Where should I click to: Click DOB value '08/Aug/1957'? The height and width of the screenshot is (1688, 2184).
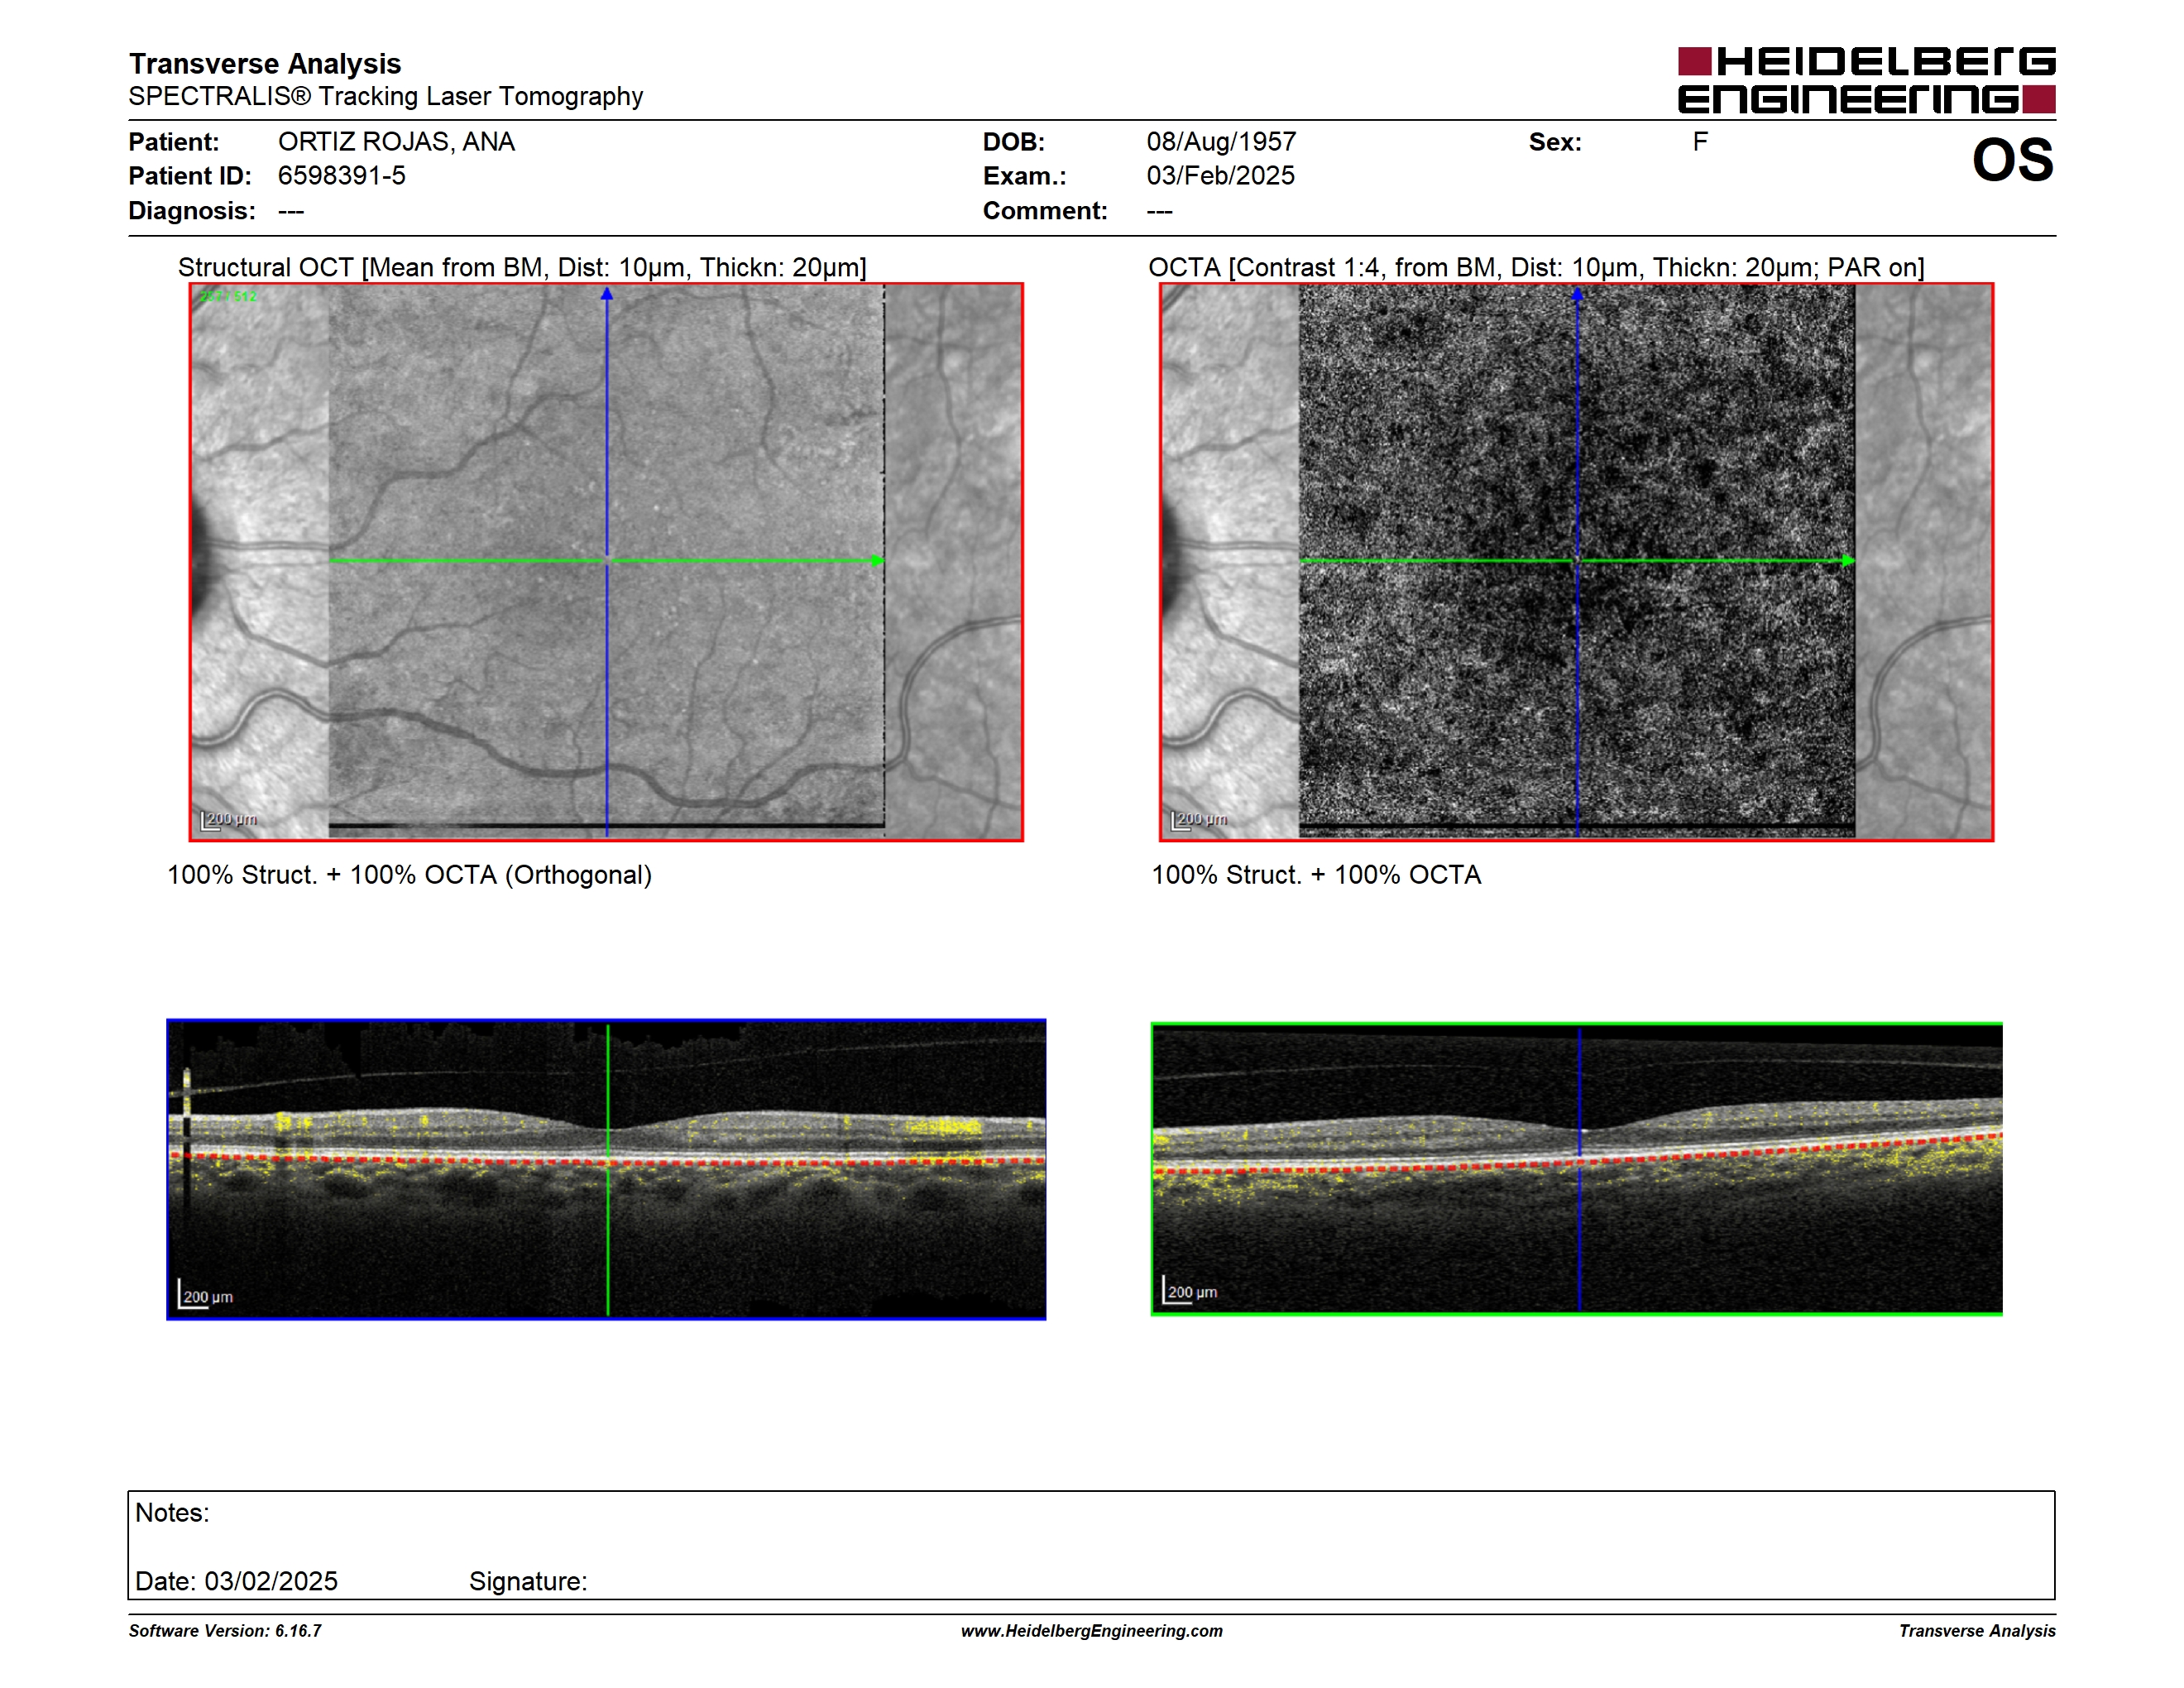tap(1221, 142)
